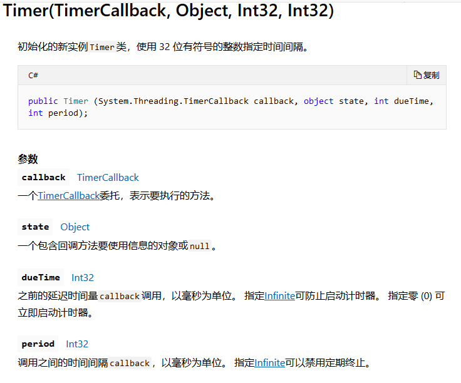Click System.Threading.TimerCallback in the code snippet

[x=174, y=101]
